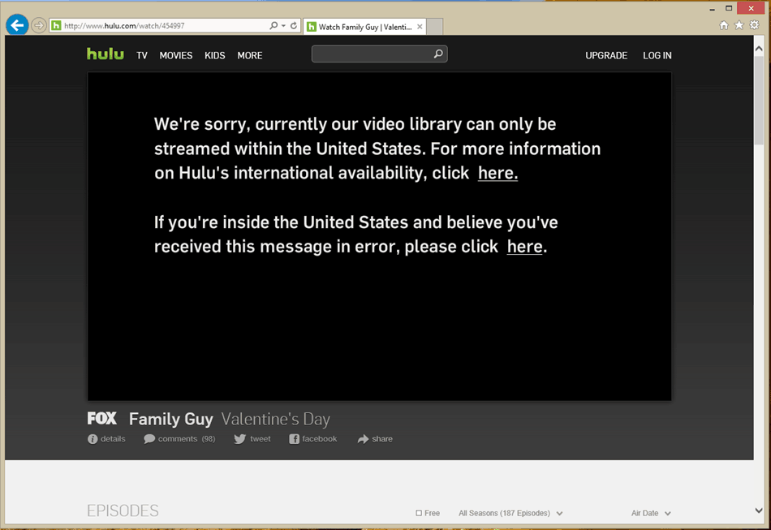
Task: Click the UPGRADE link
Action: tap(606, 55)
